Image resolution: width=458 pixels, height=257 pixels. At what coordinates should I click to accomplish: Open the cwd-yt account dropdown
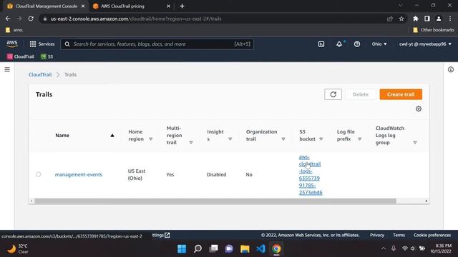(425, 44)
